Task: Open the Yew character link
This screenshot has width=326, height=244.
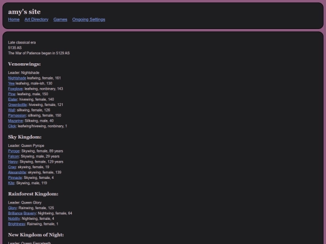Action: coord(11,83)
